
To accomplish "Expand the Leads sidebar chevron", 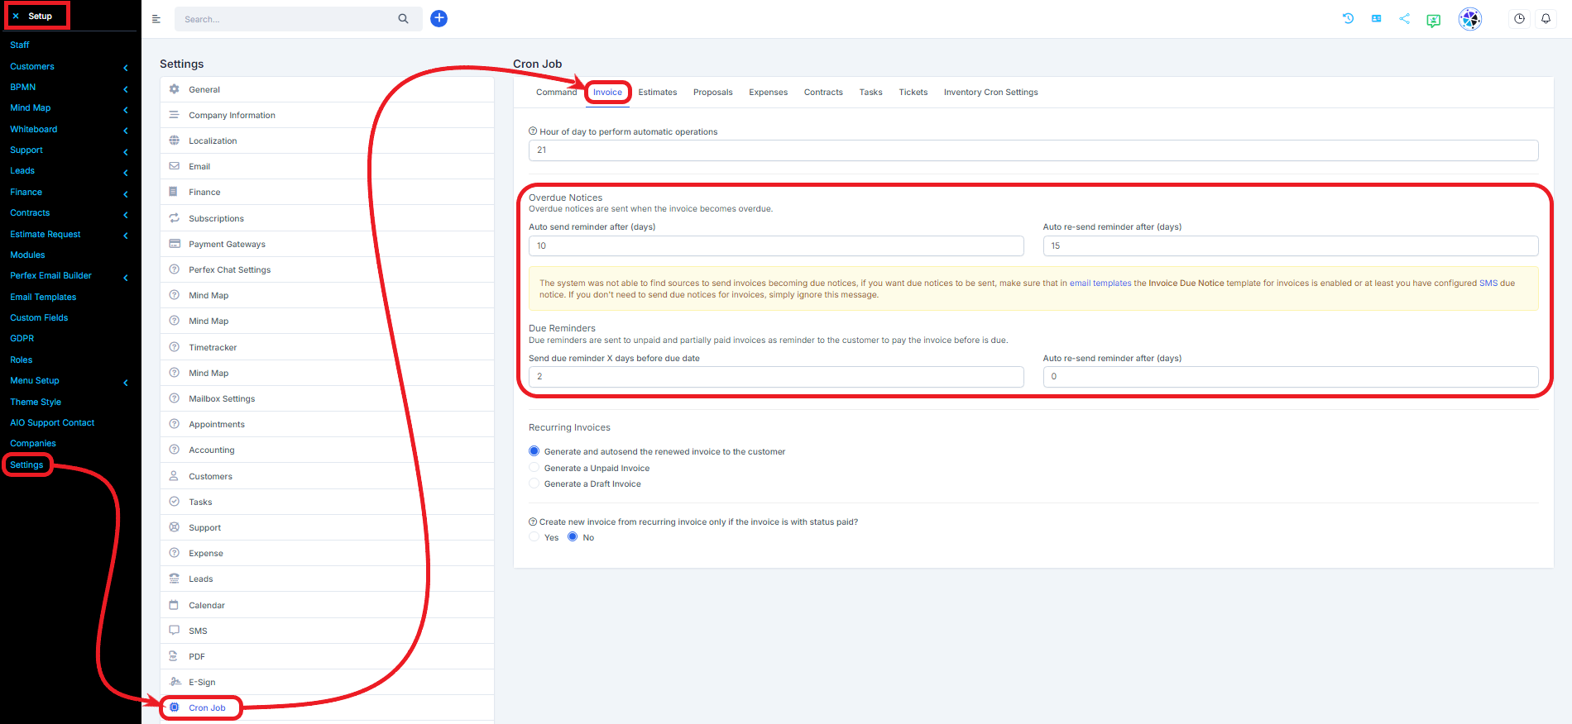I will pos(126,173).
